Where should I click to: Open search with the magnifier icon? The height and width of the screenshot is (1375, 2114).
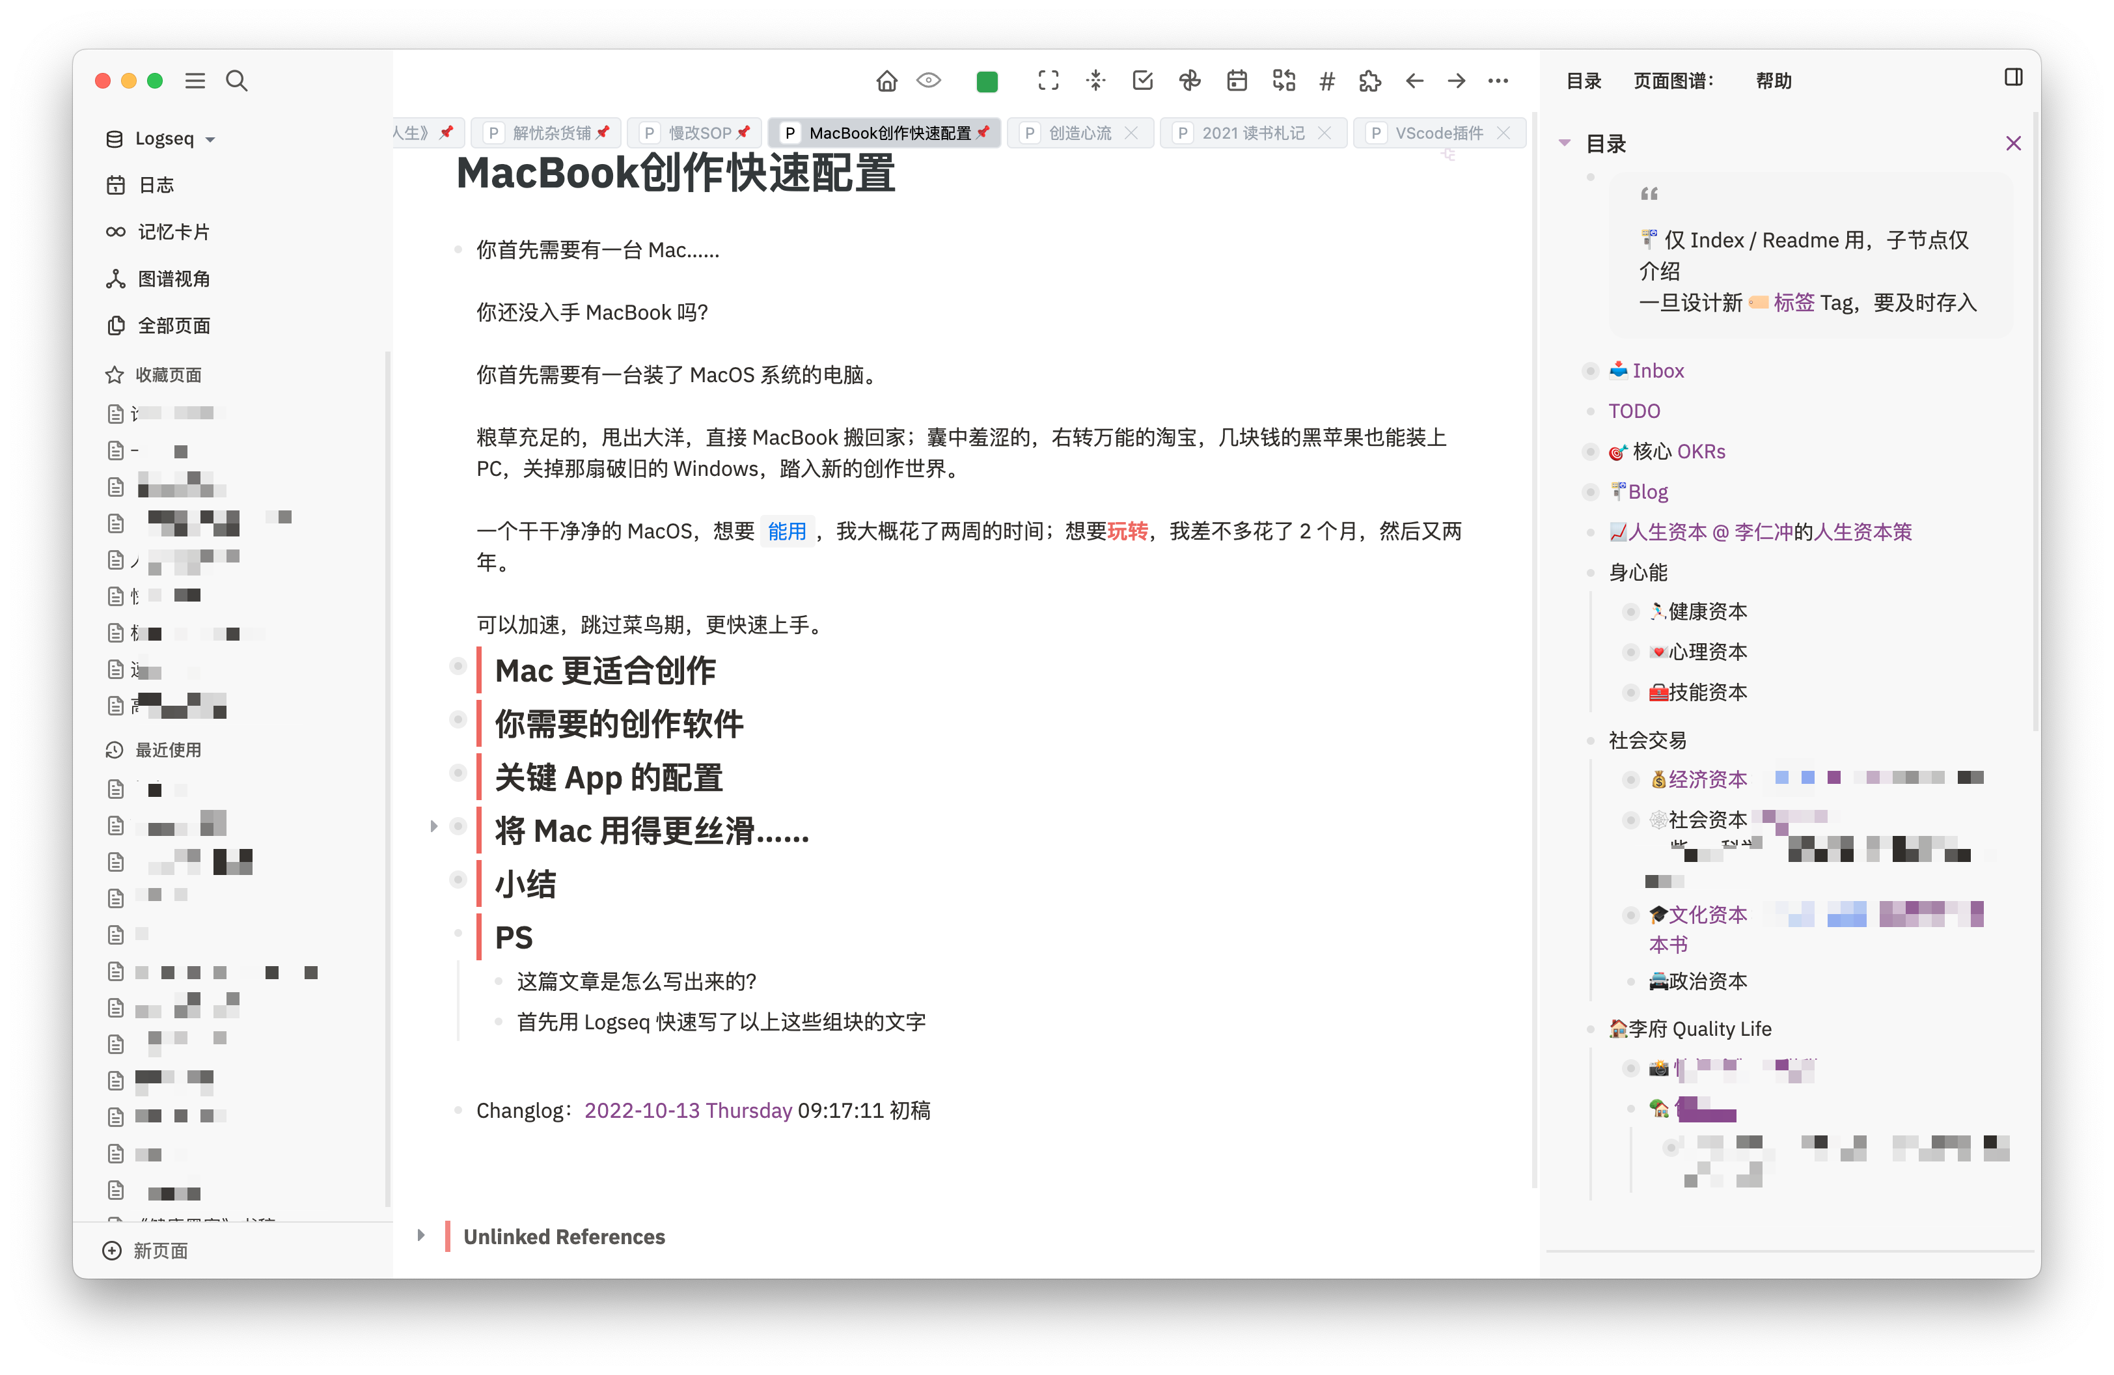coord(236,81)
